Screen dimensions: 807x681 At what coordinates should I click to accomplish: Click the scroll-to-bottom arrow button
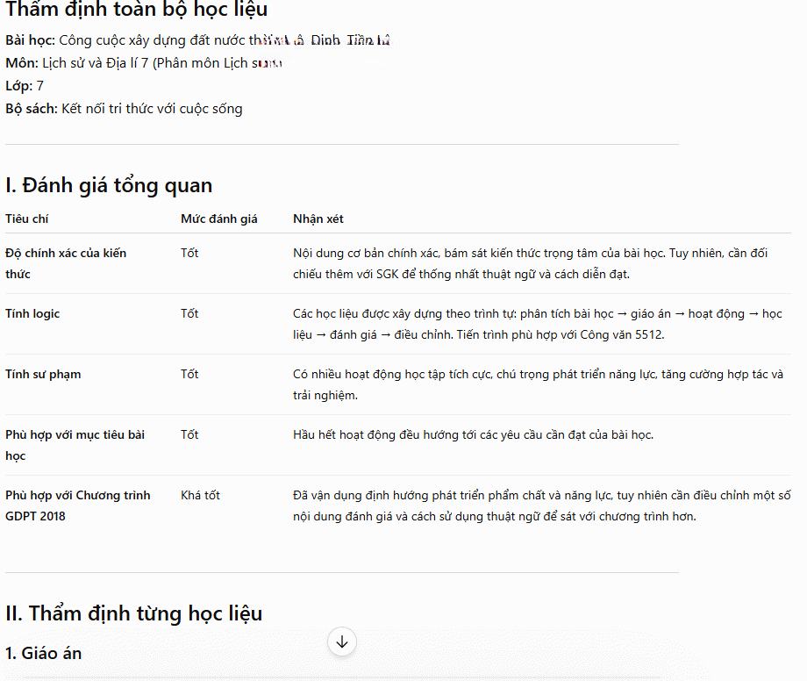coord(342,642)
